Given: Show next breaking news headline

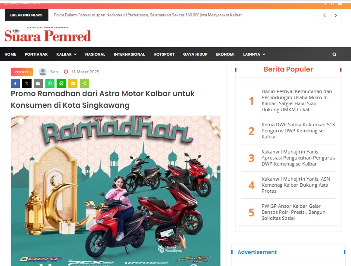Looking at the screenshot, I should (335, 16).
